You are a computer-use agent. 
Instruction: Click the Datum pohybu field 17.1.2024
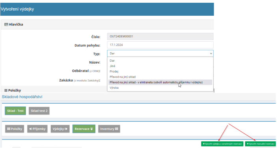click(x=160, y=45)
